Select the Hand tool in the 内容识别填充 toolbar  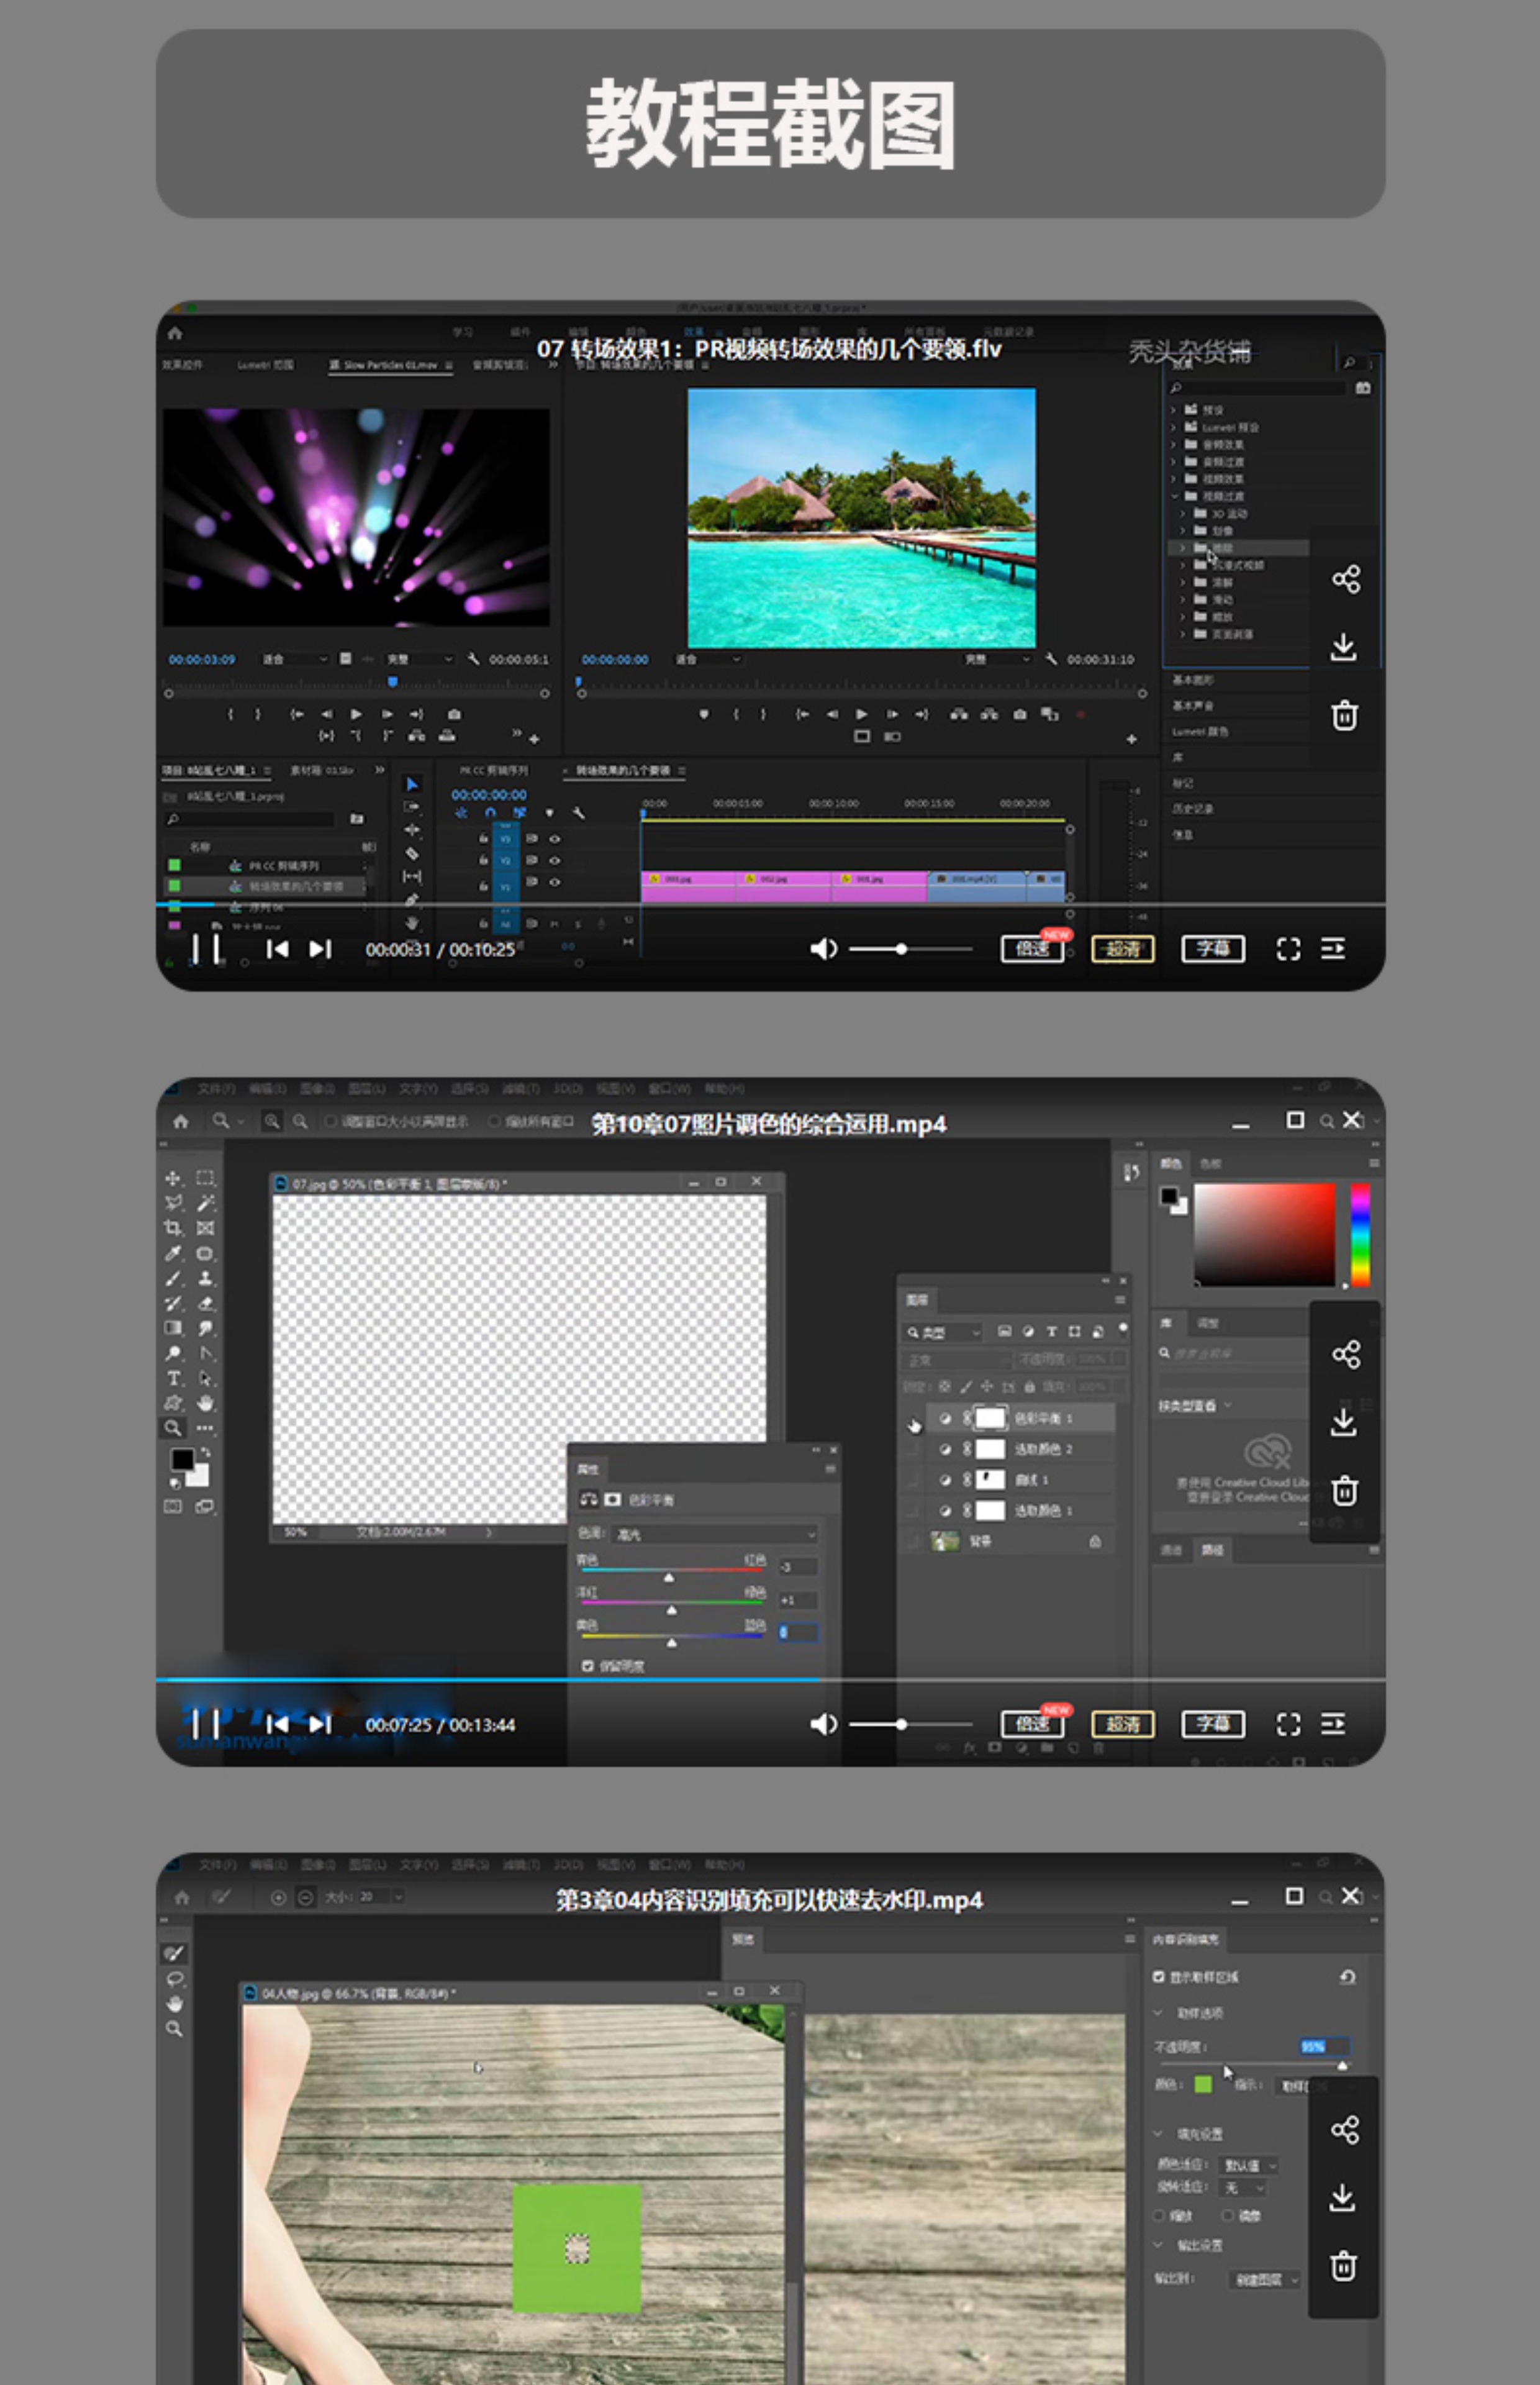pyautogui.click(x=175, y=2004)
